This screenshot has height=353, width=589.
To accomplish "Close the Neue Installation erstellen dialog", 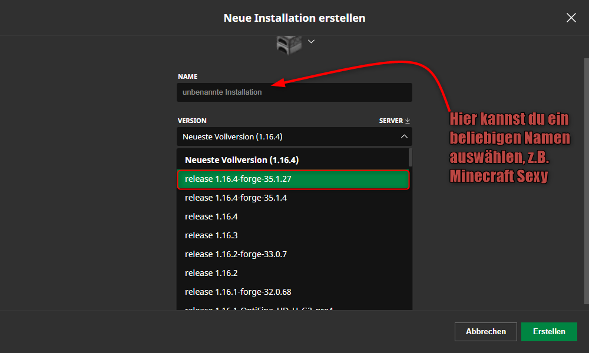I will pos(571,18).
